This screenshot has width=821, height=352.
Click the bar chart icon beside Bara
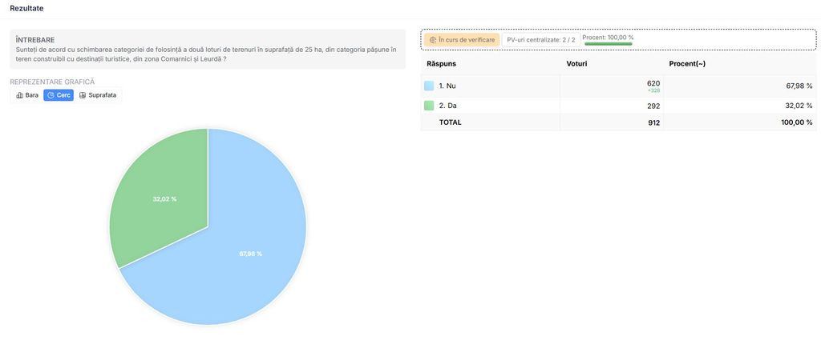pos(19,95)
